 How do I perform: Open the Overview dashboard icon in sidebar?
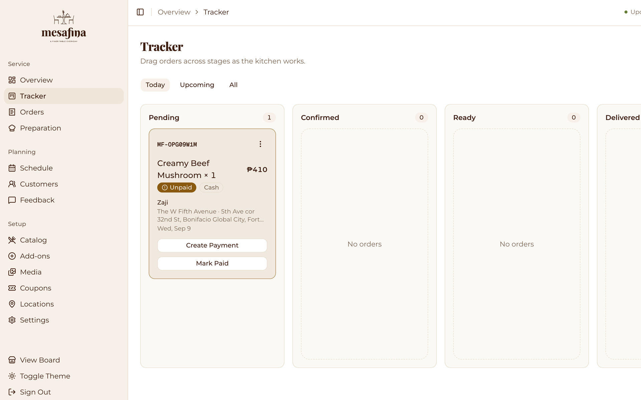[12, 80]
